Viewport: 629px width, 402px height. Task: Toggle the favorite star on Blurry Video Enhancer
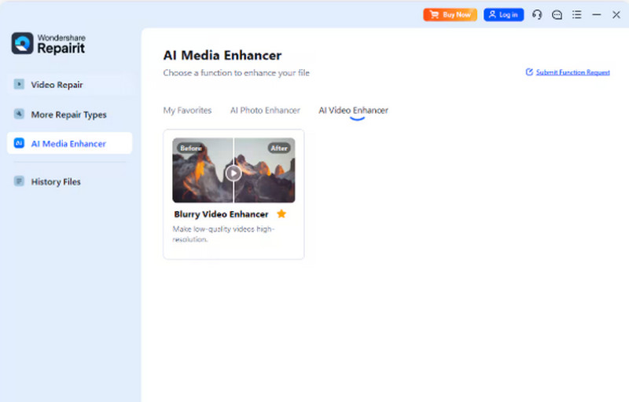(281, 214)
